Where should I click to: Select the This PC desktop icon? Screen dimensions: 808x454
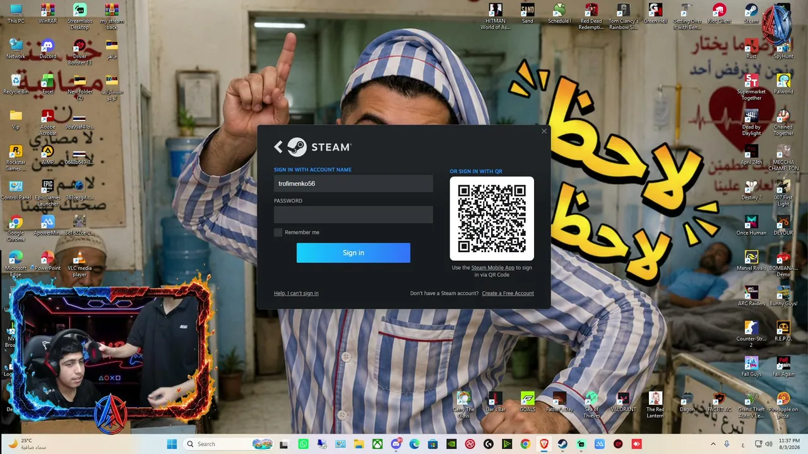pyautogui.click(x=16, y=14)
